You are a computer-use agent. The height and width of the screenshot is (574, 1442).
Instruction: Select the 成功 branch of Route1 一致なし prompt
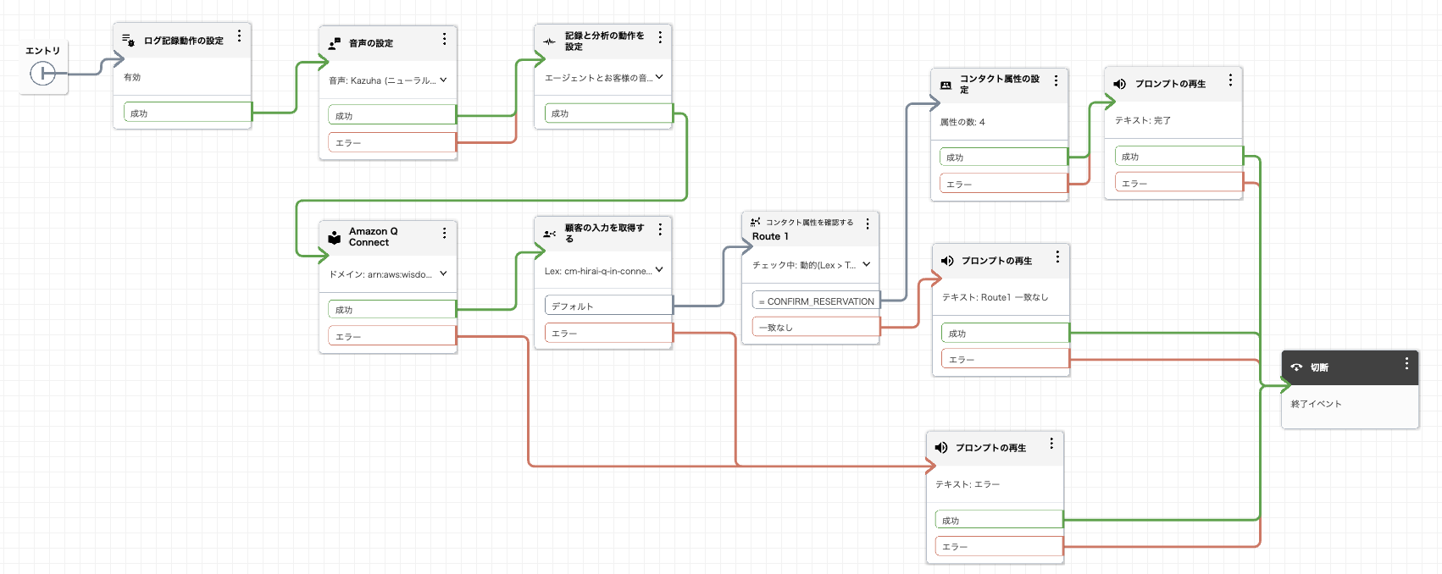(x=1005, y=333)
